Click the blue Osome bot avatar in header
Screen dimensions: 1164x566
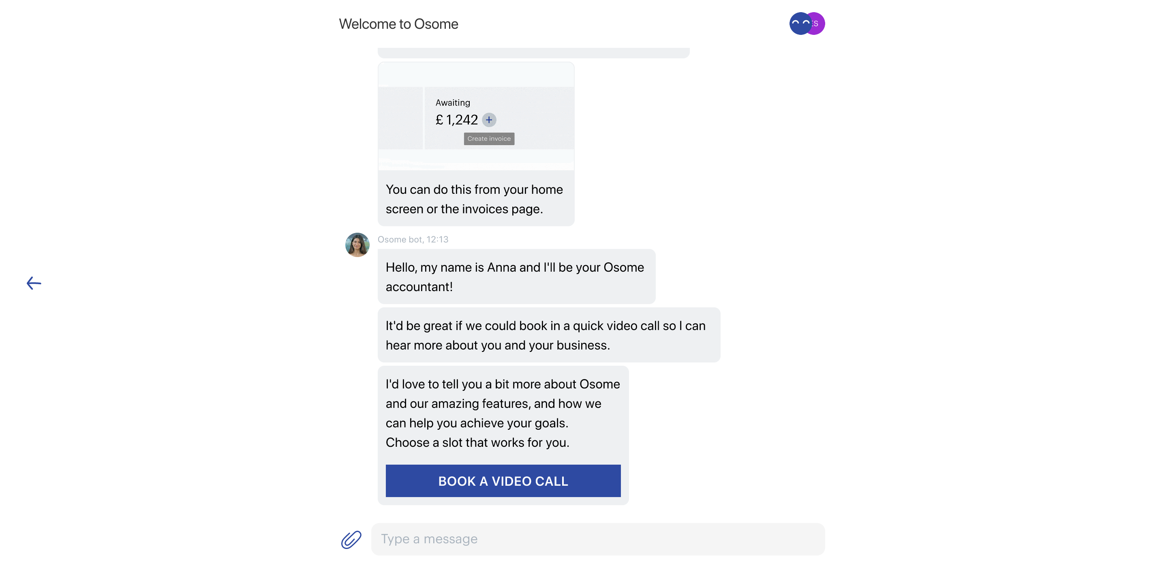[x=799, y=24]
